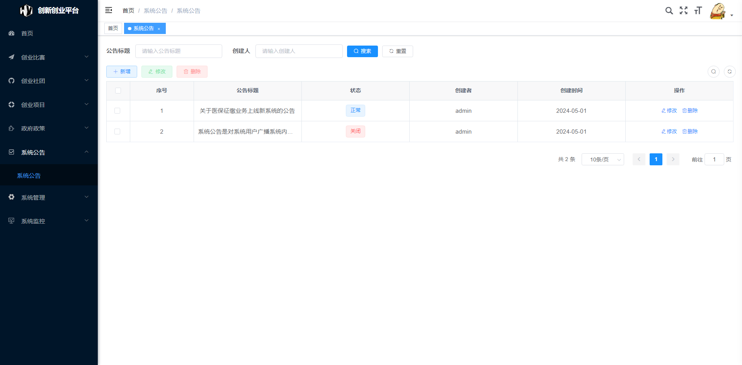Click 修改 for row 1 announcement
Screen dimensions: 742x365
(x=669, y=111)
